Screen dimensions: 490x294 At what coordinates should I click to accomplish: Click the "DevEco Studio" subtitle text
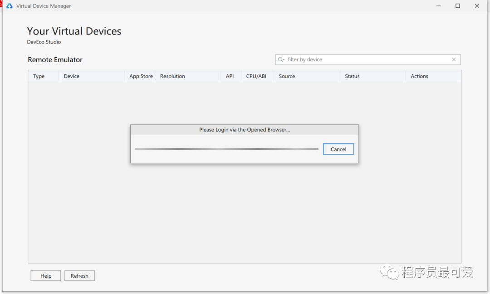[x=44, y=42]
